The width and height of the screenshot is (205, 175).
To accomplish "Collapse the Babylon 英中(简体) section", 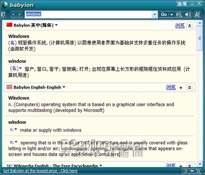I will click(x=189, y=26).
